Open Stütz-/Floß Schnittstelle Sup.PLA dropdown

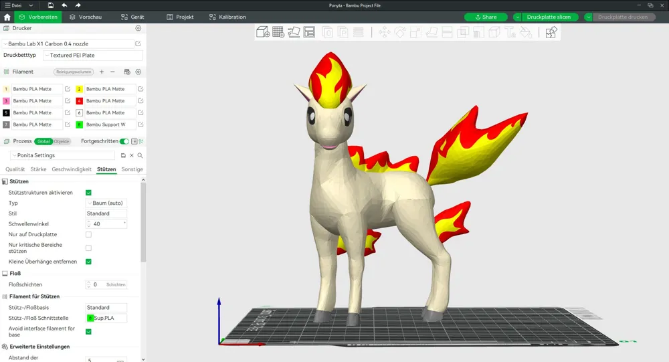pos(106,318)
